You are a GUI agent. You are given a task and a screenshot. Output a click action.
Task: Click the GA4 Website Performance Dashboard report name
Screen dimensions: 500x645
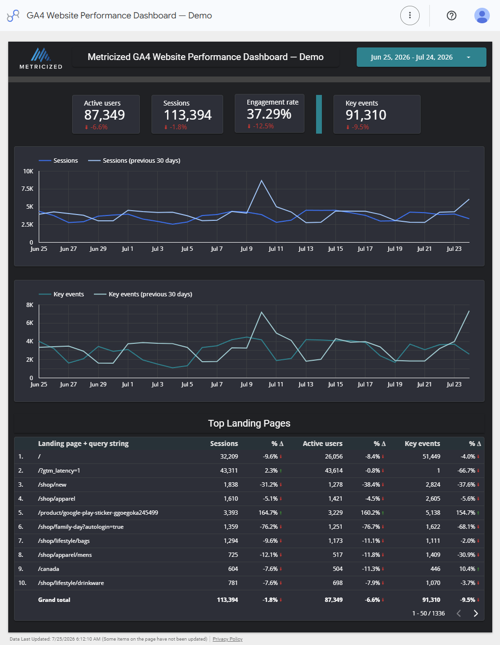(x=120, y=15)
